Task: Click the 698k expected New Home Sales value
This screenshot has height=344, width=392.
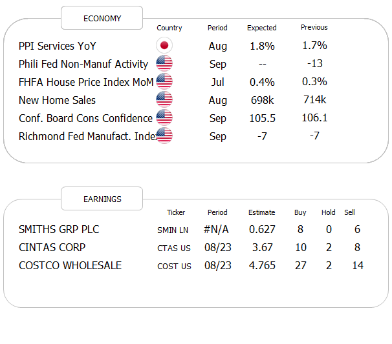Action: click(x=262, y=100)
